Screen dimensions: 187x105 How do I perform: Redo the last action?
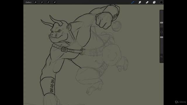click(x=162, y=61)
